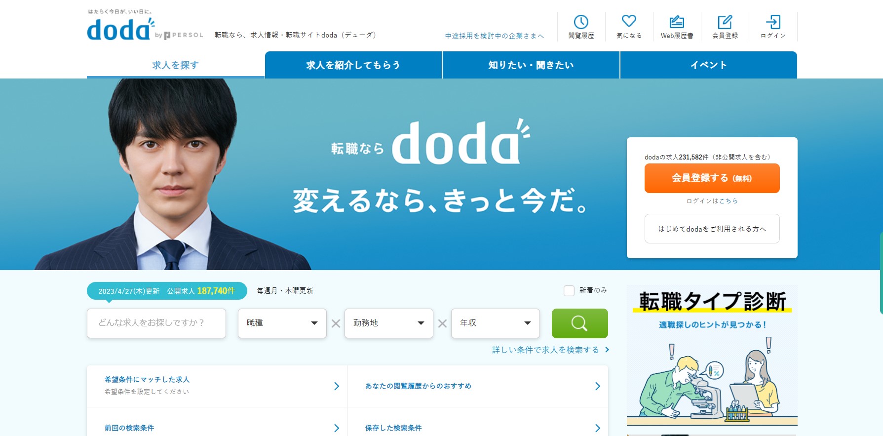Image resolution: width=883 pixels, height=436 pixels.
Task: Click the doda logo in header
Action: point(121,29)
